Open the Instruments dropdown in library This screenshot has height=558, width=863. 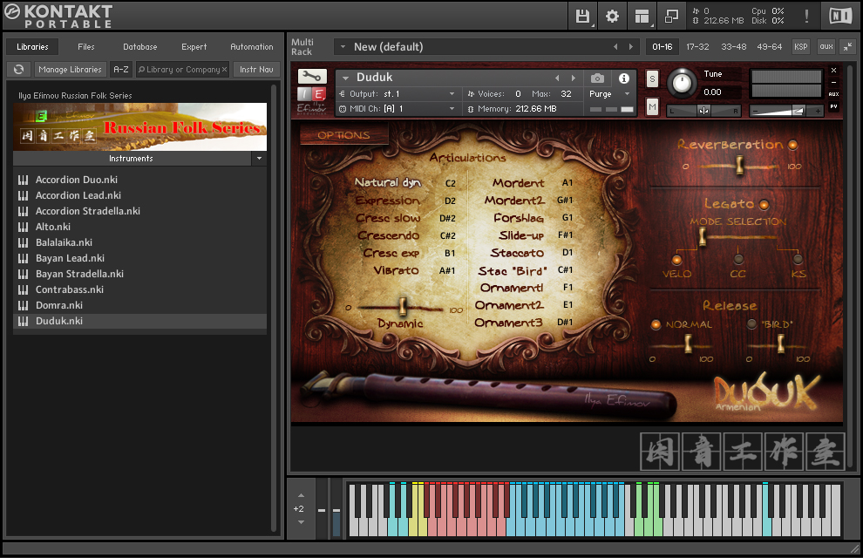point(258,159)
